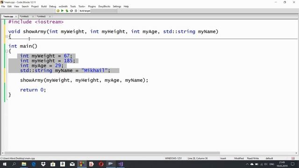Open the Build target dropdown
The image size is (299, 168).
tap(104, 11)
